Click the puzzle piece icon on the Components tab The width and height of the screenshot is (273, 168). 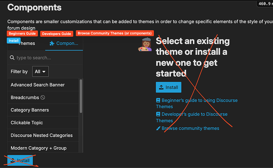tap(52, 43)
